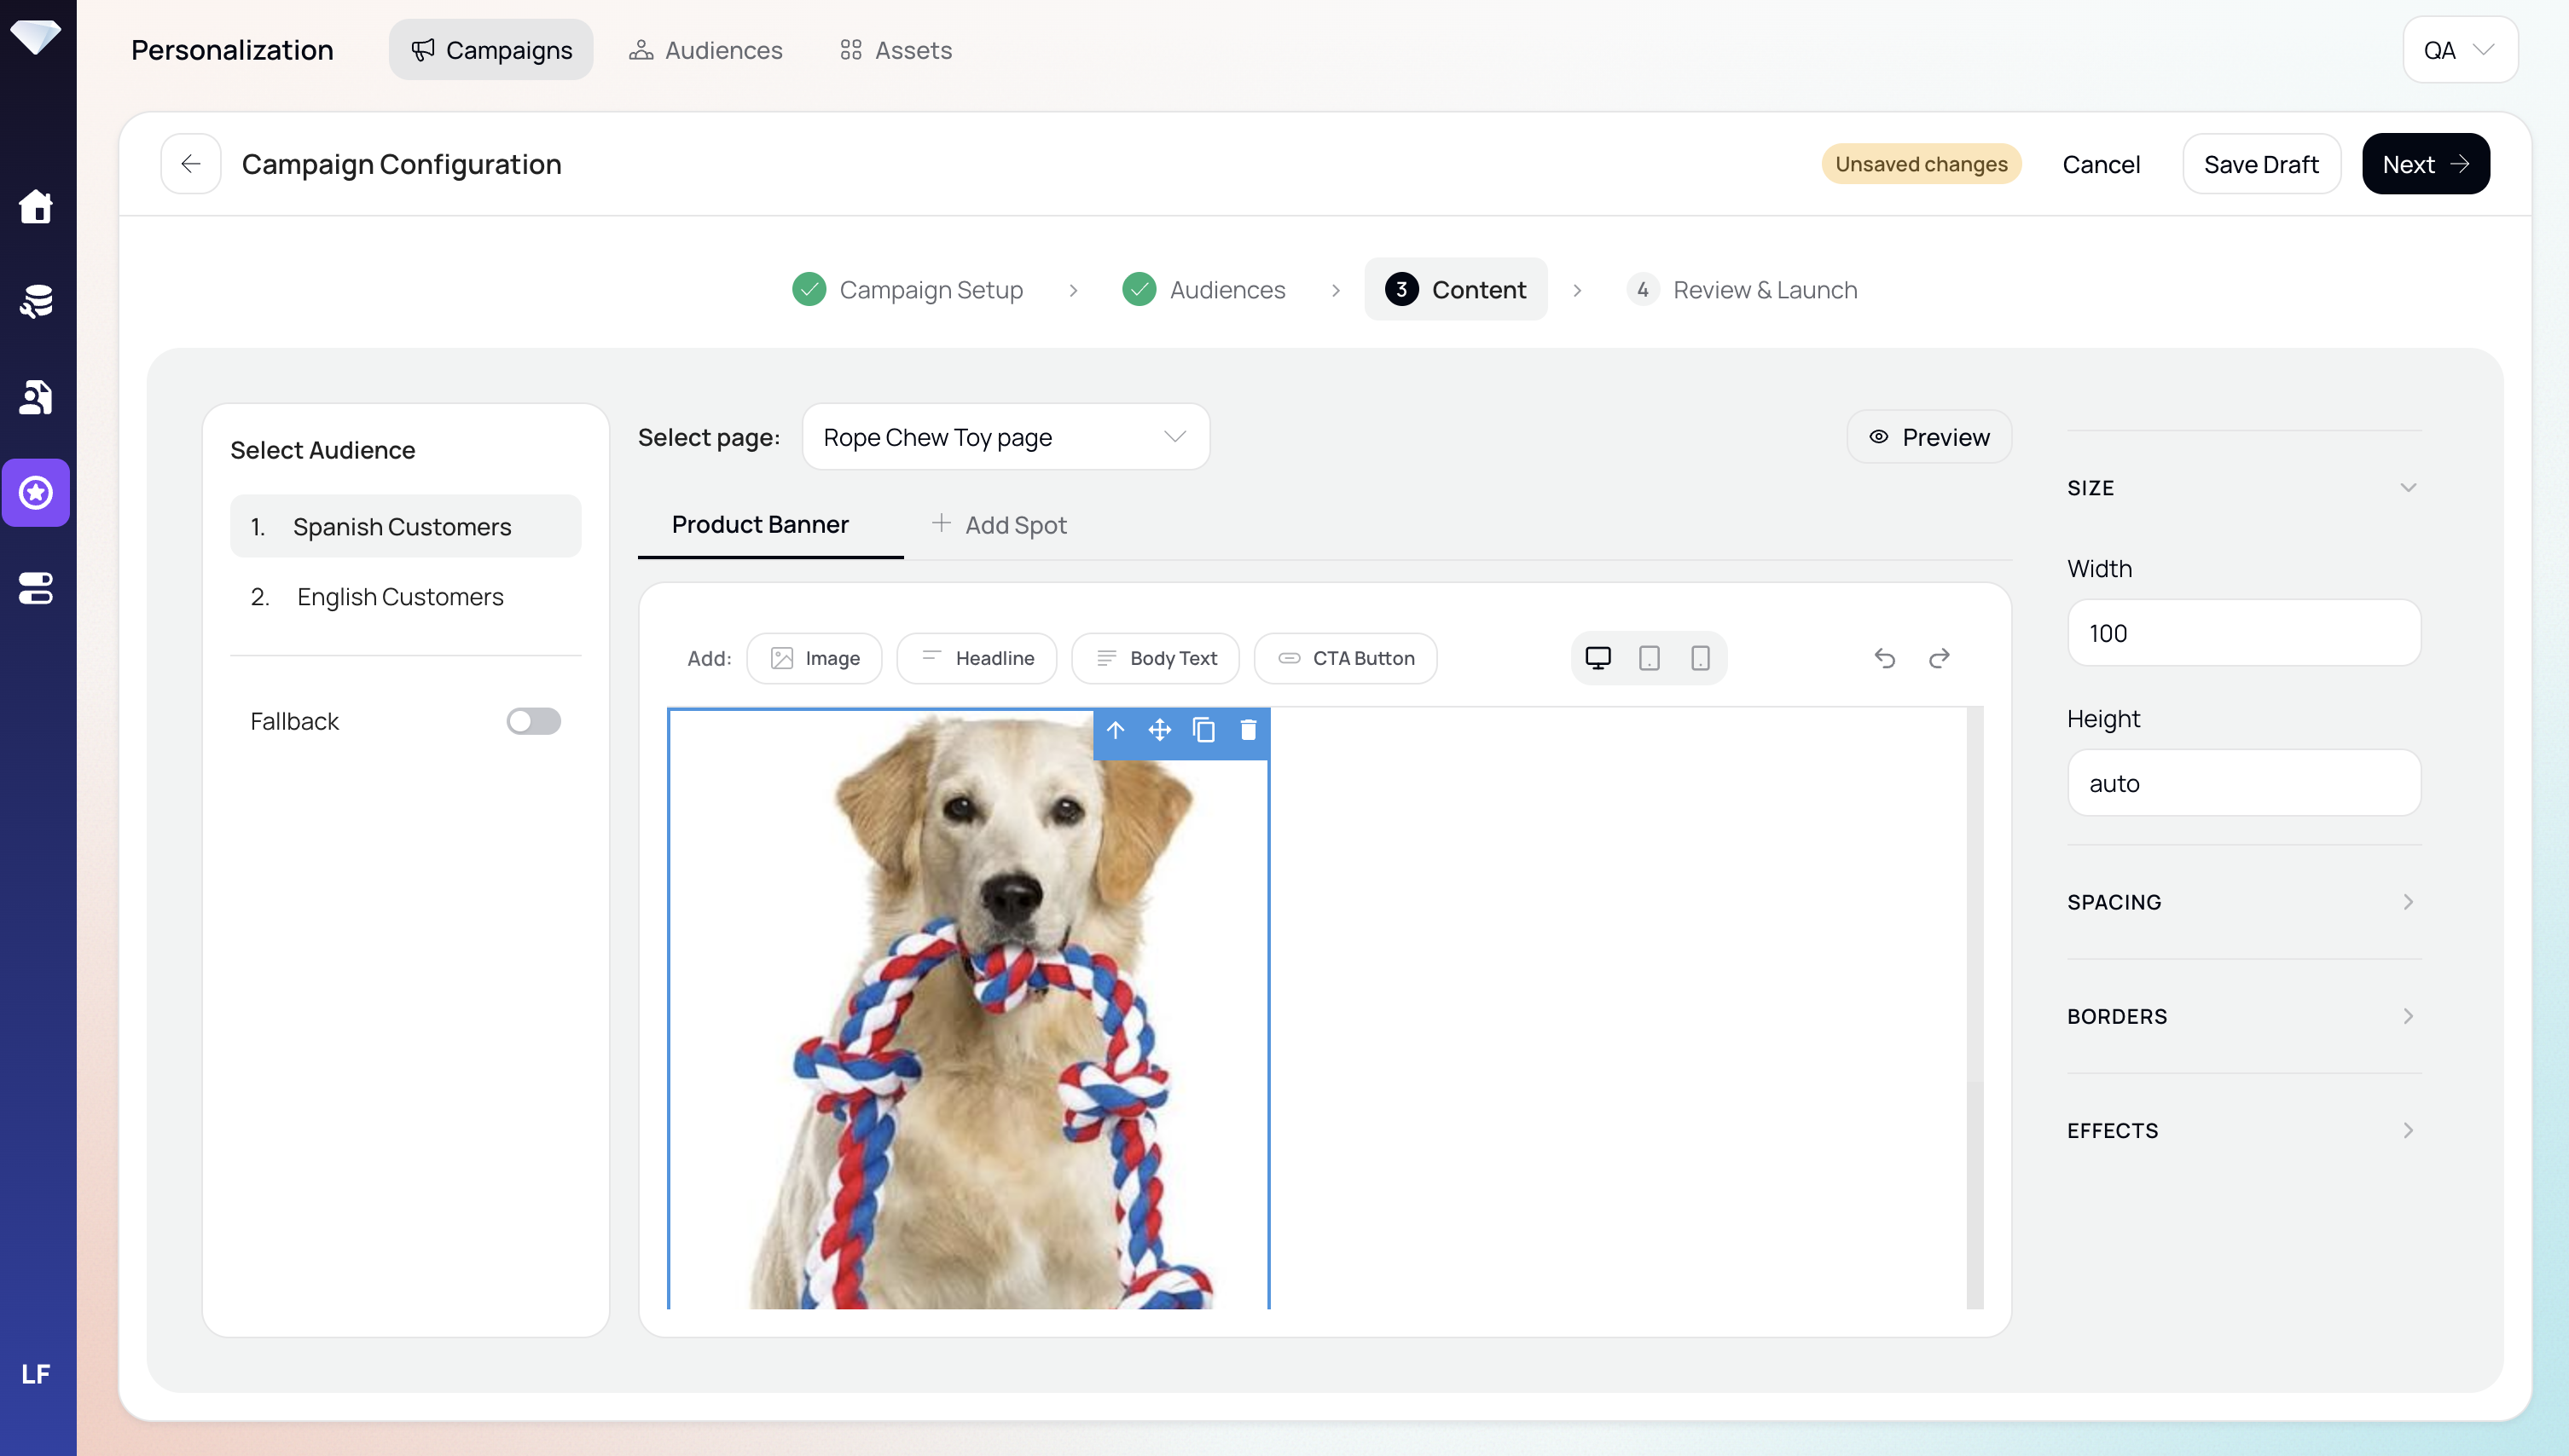Click the redo arrow icon

[x=1939, y=658]
